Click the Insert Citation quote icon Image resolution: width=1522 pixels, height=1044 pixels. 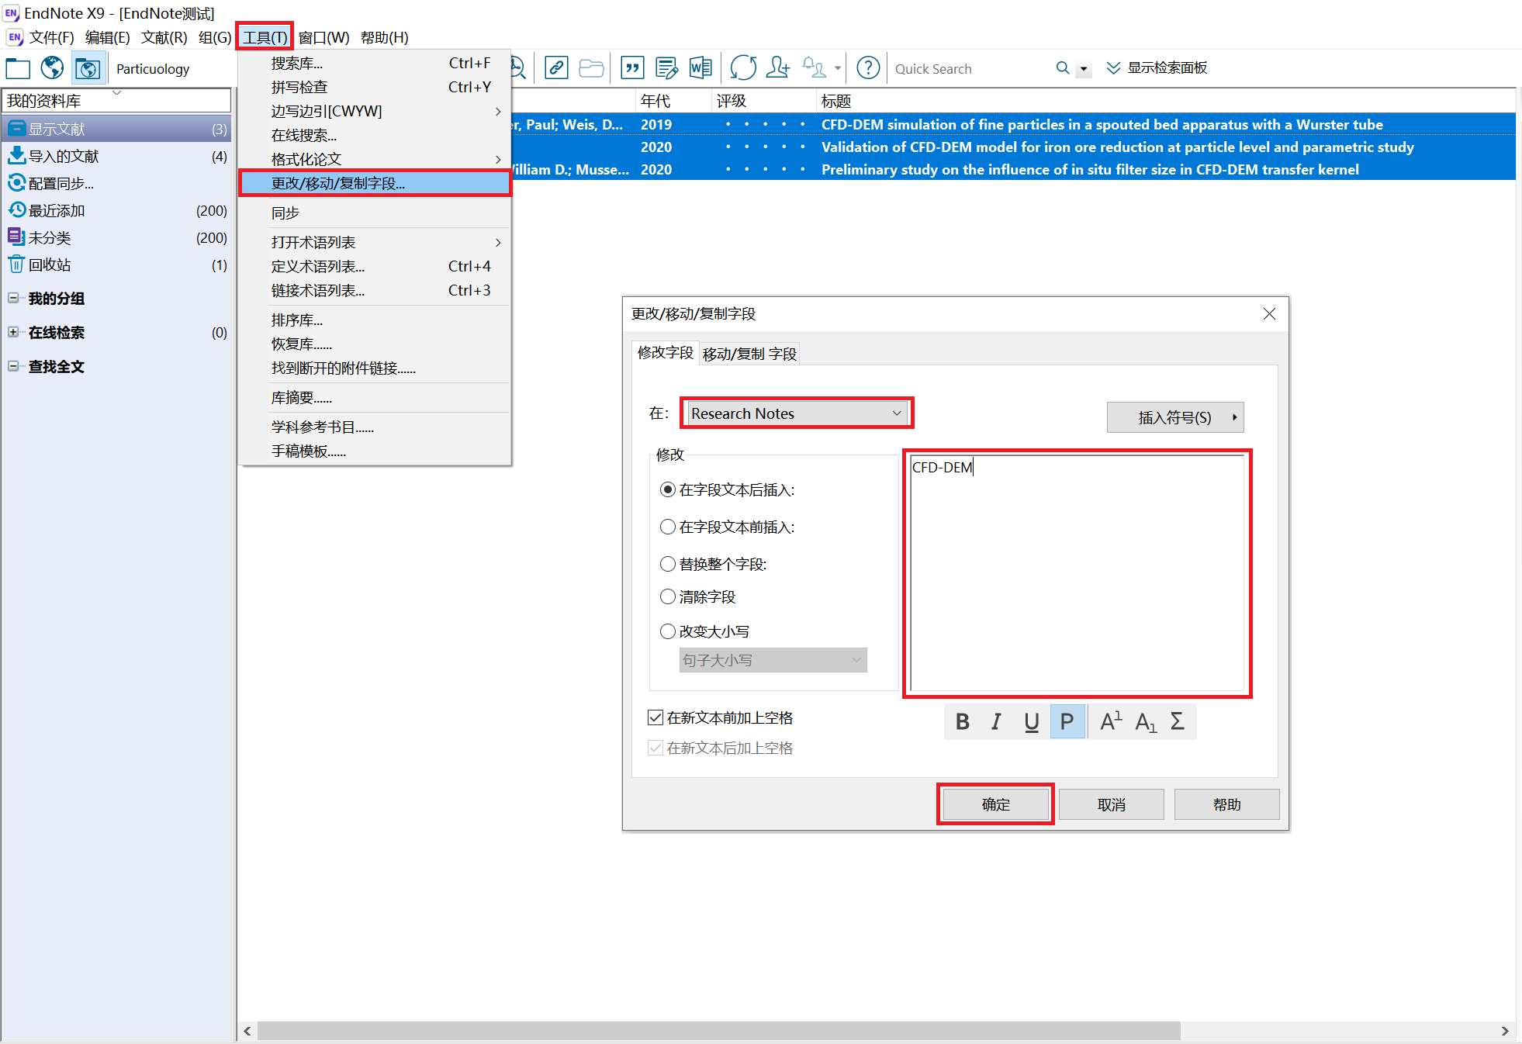[x=632, y=68]
